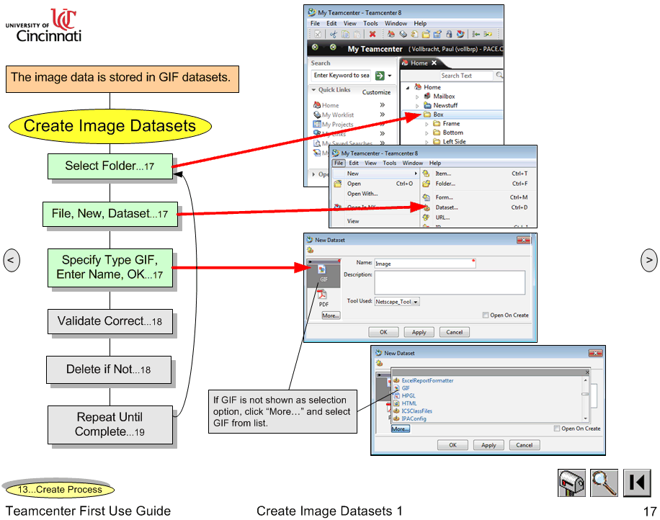660x520 pixels.
Task: Click the magnifier icon at the page bottom
Action: click(604, 483)
